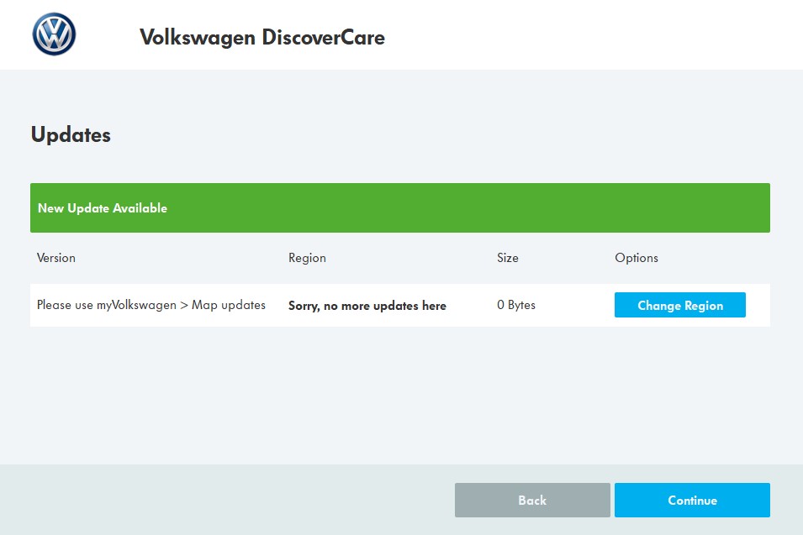
Task: Click the Updates page heading
Action: click(71, 135)
